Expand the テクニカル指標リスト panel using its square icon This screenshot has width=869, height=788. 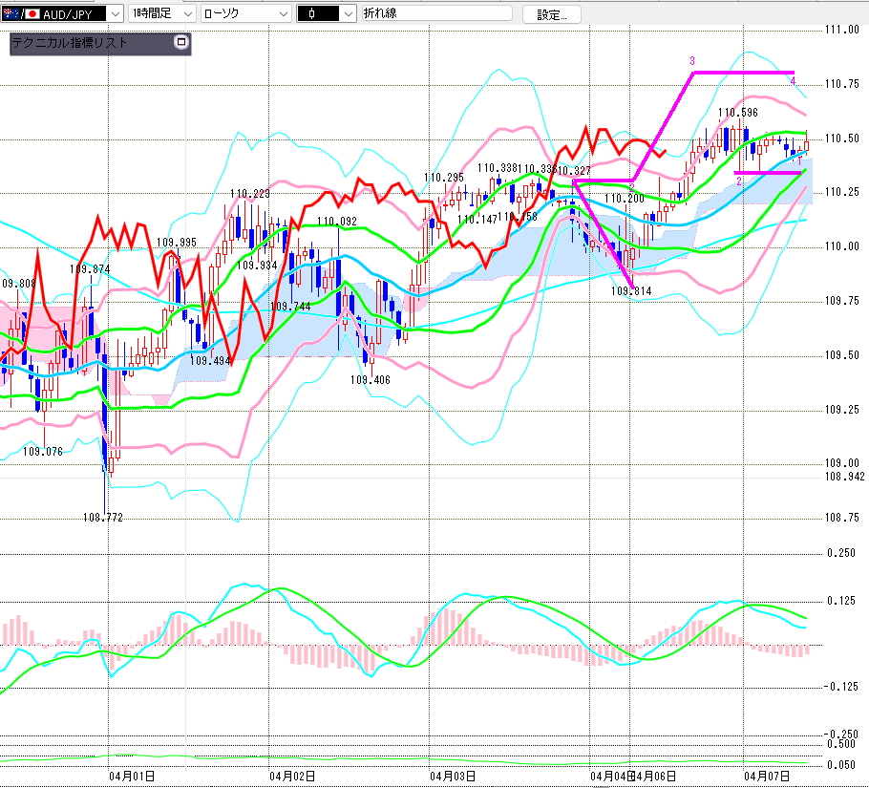coord(181,43)
